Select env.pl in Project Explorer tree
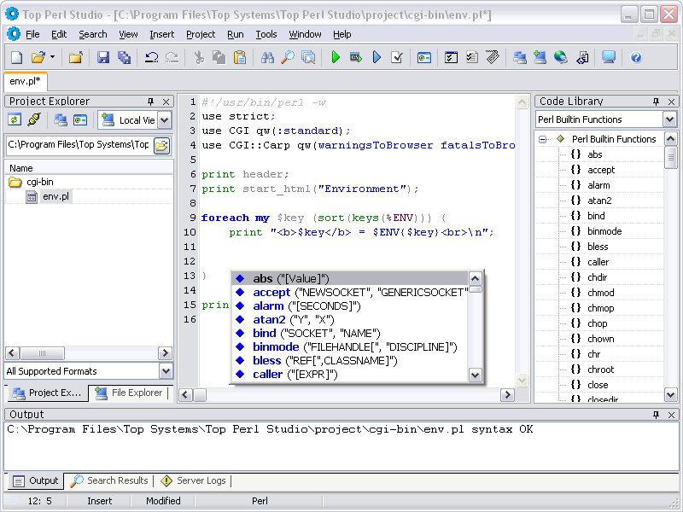 [x=55, y=197]
